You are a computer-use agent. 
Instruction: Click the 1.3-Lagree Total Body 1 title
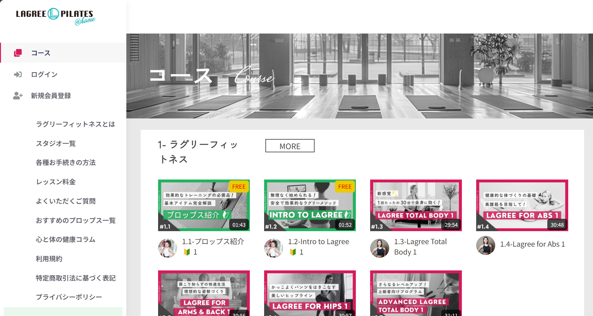(420, 247)
